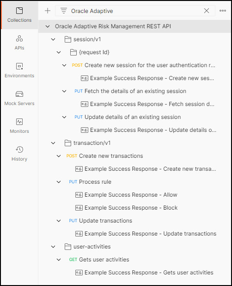Select the {request Id} folder name
Screen dimensions: 232x286
click(x=94, y=52)
